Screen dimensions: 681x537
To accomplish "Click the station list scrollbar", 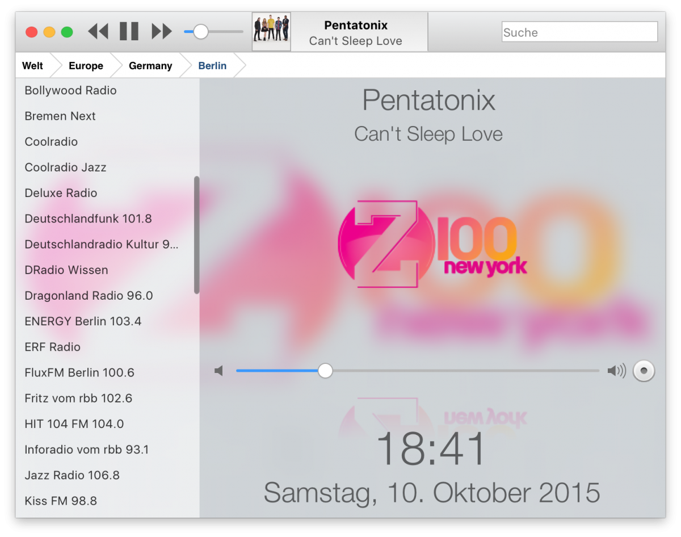I will (196, 234).
